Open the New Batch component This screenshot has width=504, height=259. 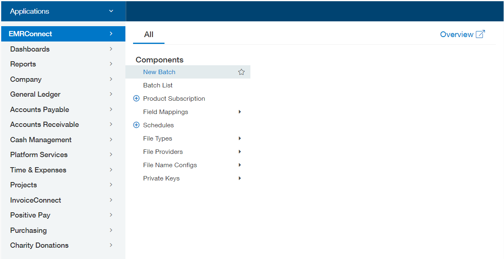(159, 72)
